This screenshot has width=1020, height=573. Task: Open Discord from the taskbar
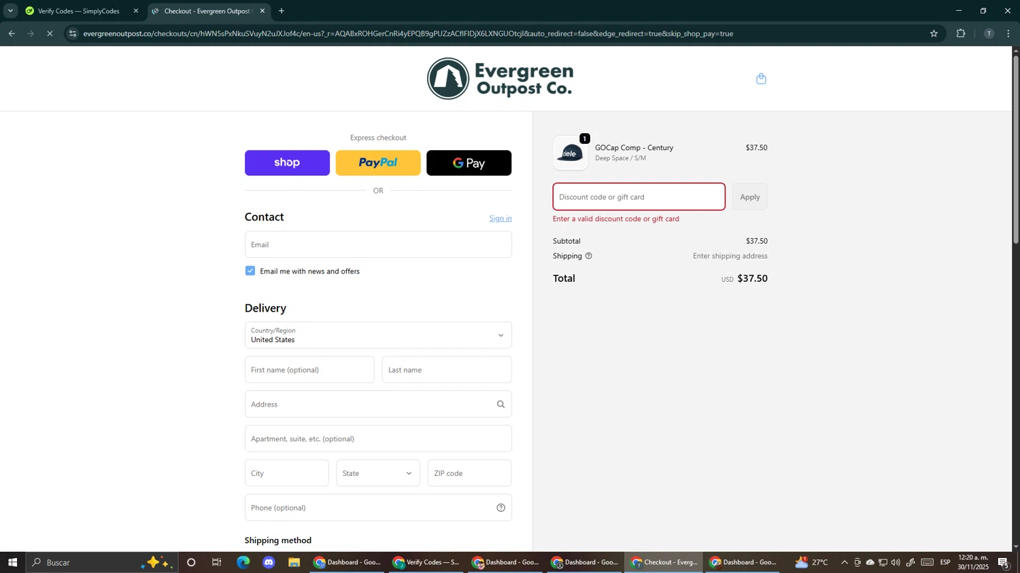click(x=269, y=562)
